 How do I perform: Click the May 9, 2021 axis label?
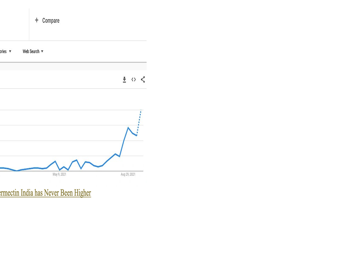click(x=59, y=174)
